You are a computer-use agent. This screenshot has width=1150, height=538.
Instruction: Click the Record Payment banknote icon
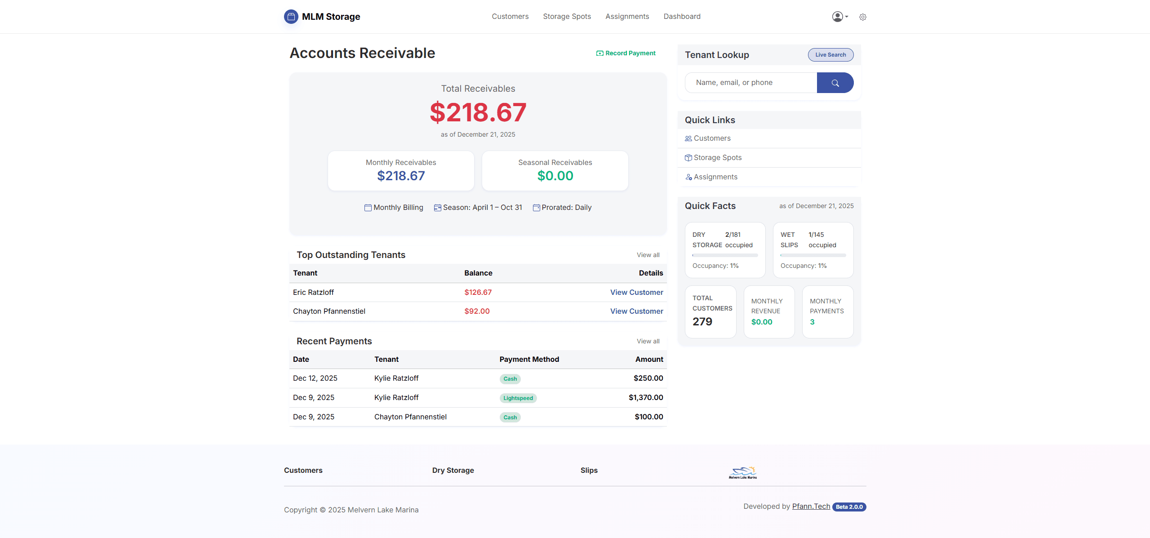(599, 53)
